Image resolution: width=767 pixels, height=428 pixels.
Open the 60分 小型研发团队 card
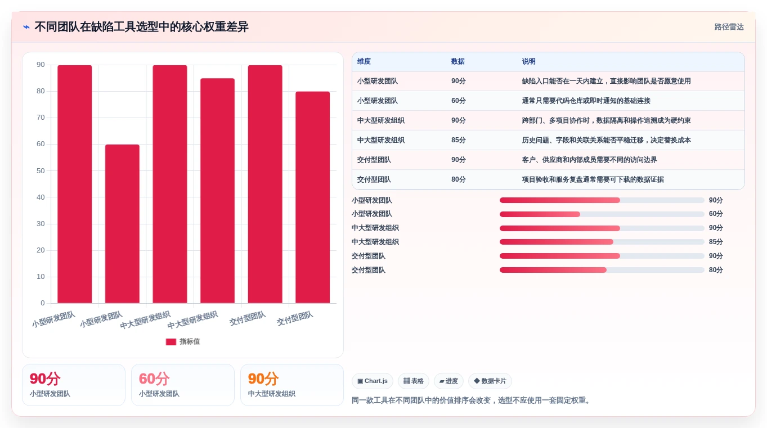point(183,385)
